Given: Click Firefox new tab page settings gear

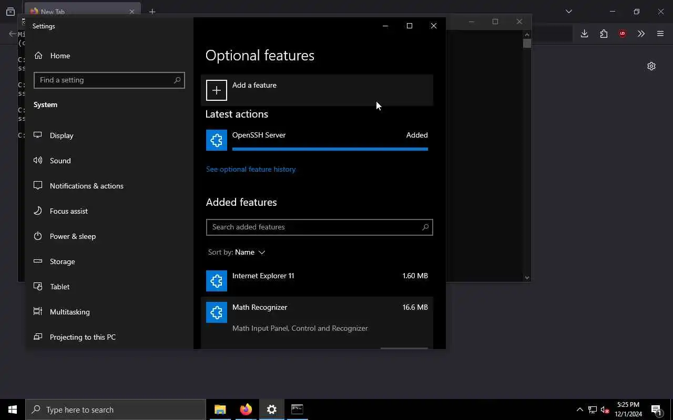Looking at the screenshot, I should point(651,66).
